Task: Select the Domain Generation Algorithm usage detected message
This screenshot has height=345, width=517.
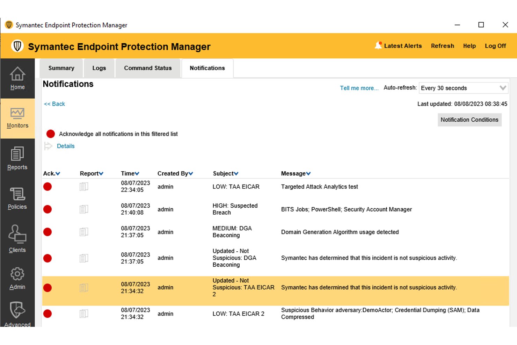Action: (x=340, y=232)
